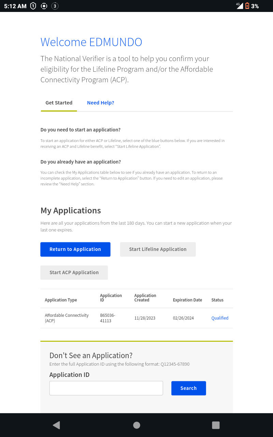This screenshot has height=437, width=273.
Task: Tap the round target status bar icon
Action: click(44, 6)
